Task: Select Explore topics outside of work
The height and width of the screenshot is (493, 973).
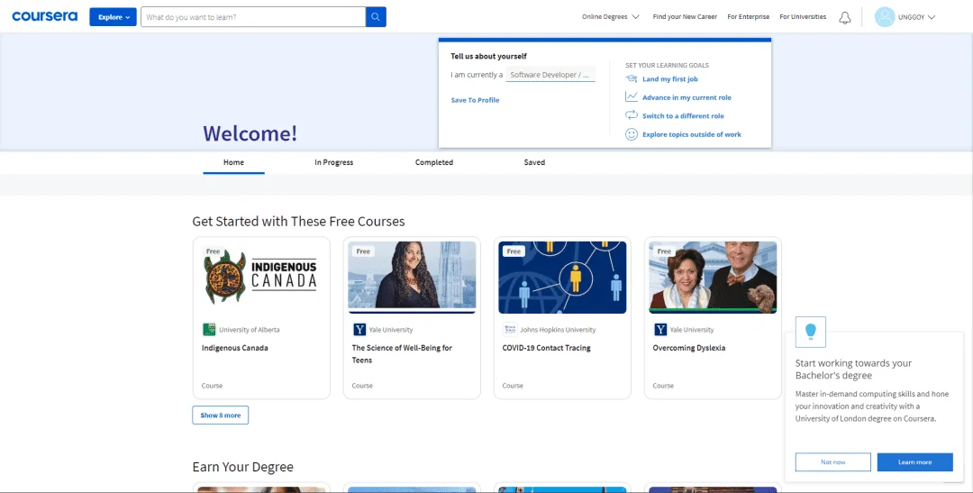Action: point(692,134)
